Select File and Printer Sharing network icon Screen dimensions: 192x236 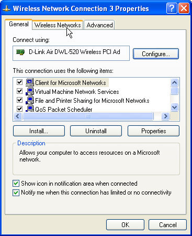pos(30,100)
